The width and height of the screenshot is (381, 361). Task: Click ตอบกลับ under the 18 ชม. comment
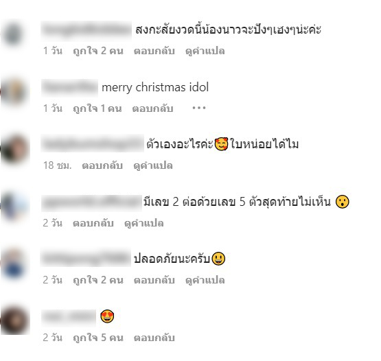tap(102, 165)
